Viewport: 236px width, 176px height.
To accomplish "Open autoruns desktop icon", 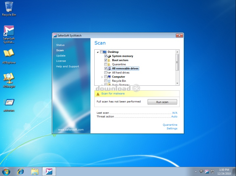I will (9, 103).
